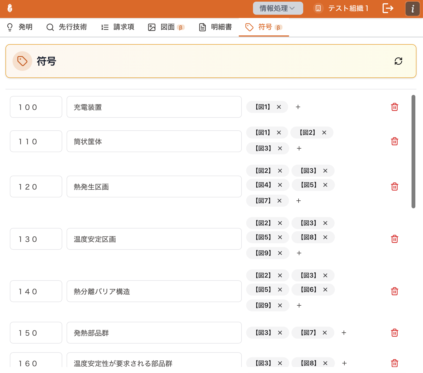The height and width of the screenshot is (373, 423).
Task: Remove 【図6】 tag from 熱分離バリア構造 row
Action: [325, 290]
